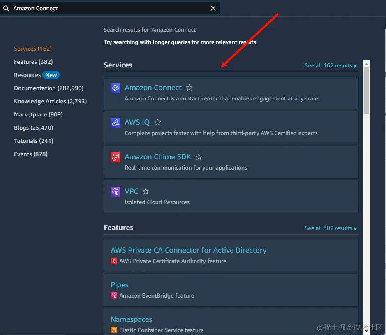Select Services (162) filter
This screenshot has width=386, height=335.
click(33, 49)
